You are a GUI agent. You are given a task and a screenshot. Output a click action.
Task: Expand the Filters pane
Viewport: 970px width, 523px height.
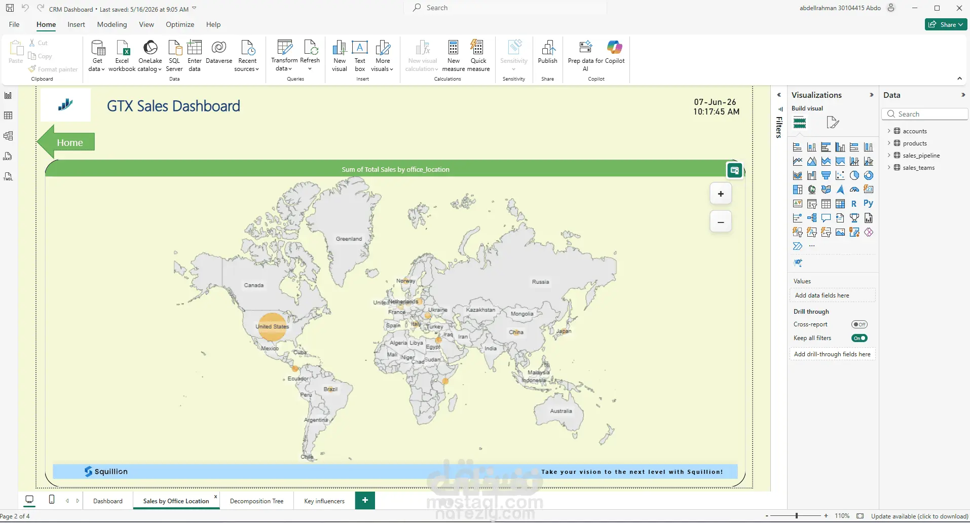click(779, 95)
